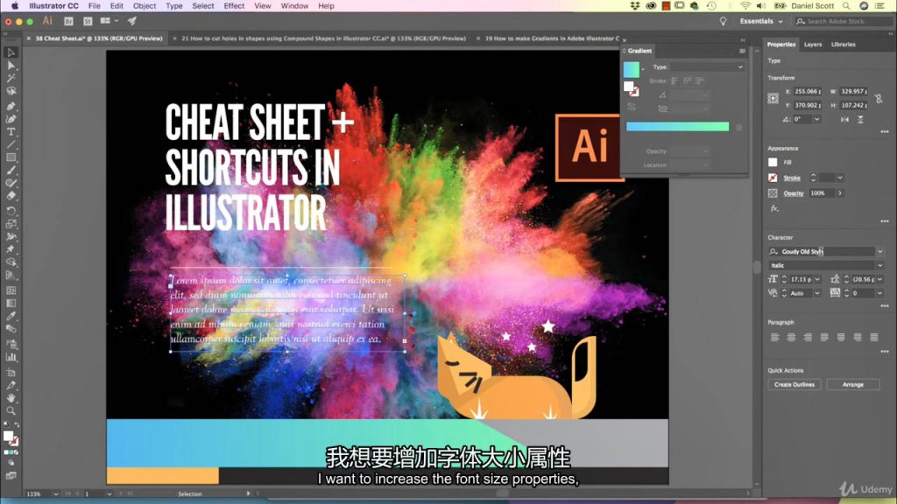Image resolution: width=897 pixels, height=504 pixels.
Task: Select the Shape Builder tool
Action: pyautogui.click(x=11, y=262)
